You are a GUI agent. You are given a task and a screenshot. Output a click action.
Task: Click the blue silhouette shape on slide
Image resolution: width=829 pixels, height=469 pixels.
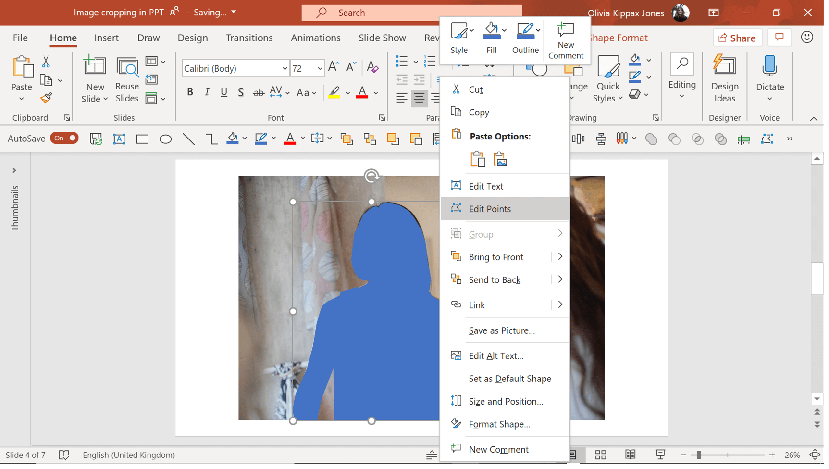point(380,317)
